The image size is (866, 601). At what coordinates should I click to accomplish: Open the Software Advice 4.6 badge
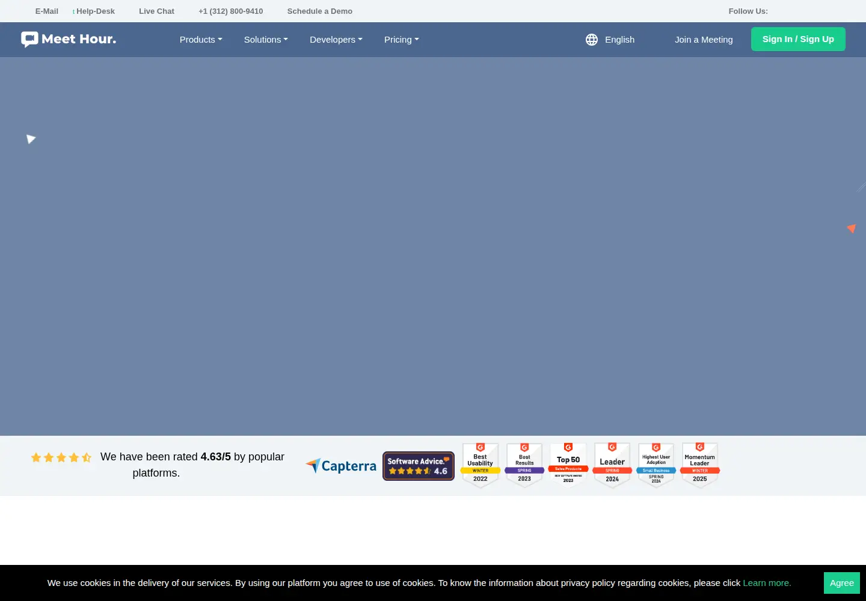pos(419,466)
